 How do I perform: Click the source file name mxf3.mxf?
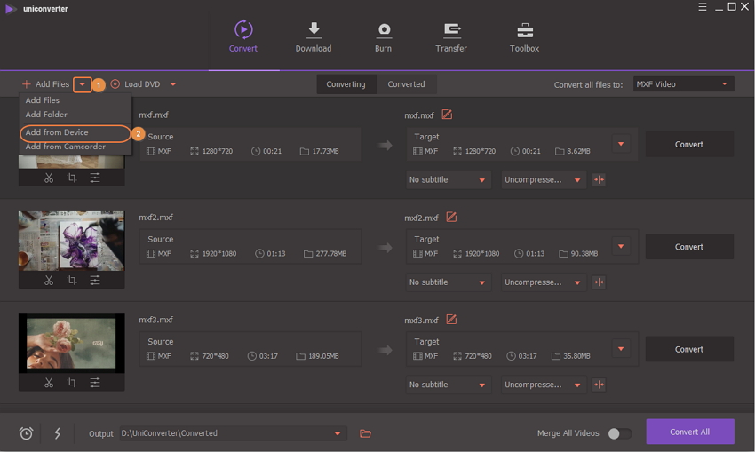pyautogui.click(x=155, y=320)
